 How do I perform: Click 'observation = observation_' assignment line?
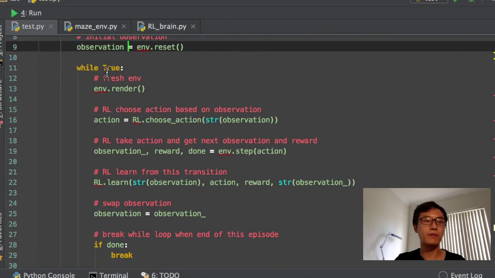coord(150,214)
